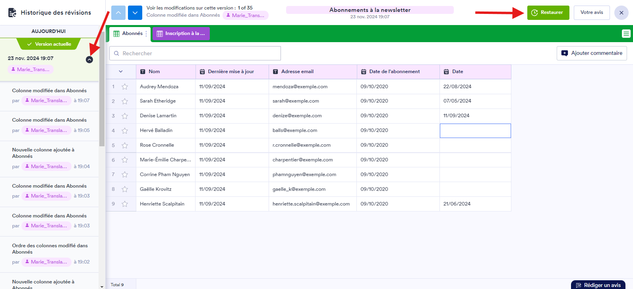Screen dimensions: 633x289
Task: Go to next version with down arrow
Action: click(135, 13)
